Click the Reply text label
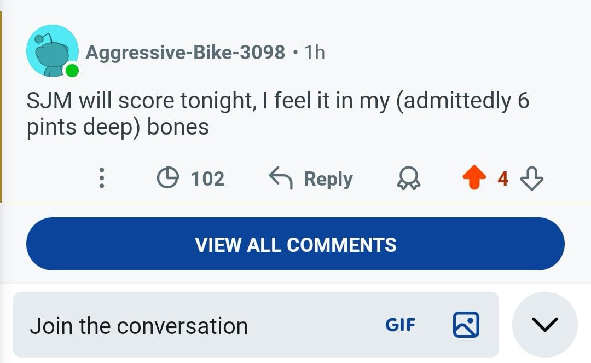 [x=328, y=178]
